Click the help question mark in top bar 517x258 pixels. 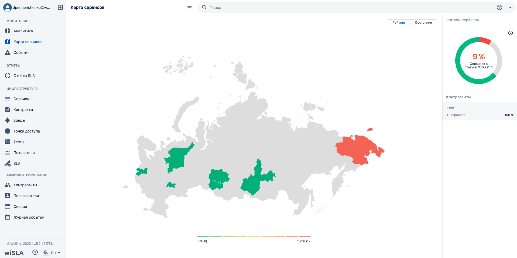tap(499, 8)
